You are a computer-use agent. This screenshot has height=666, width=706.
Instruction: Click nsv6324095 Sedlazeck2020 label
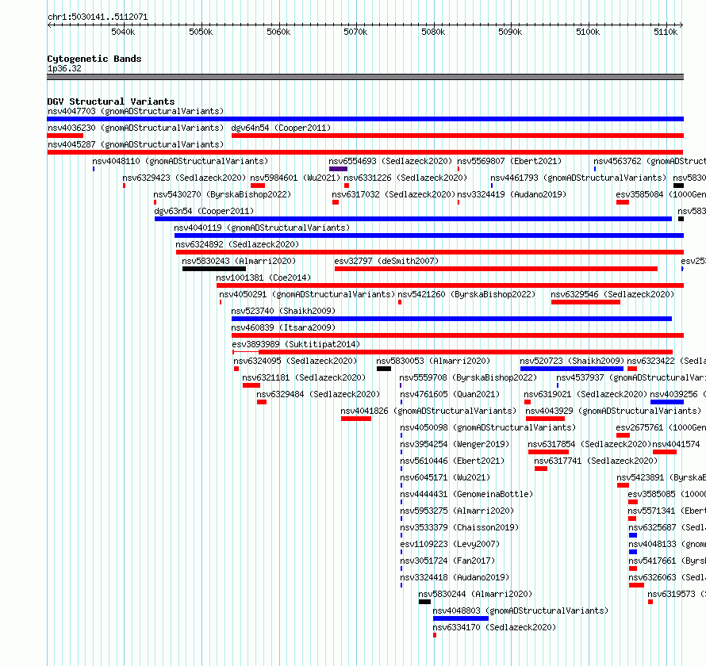pos(295,361)
